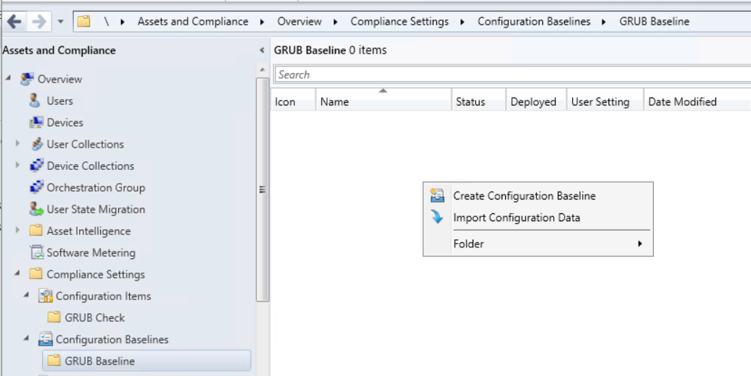
Task: Open User State Migration node icon
Action: click(36, 210)
